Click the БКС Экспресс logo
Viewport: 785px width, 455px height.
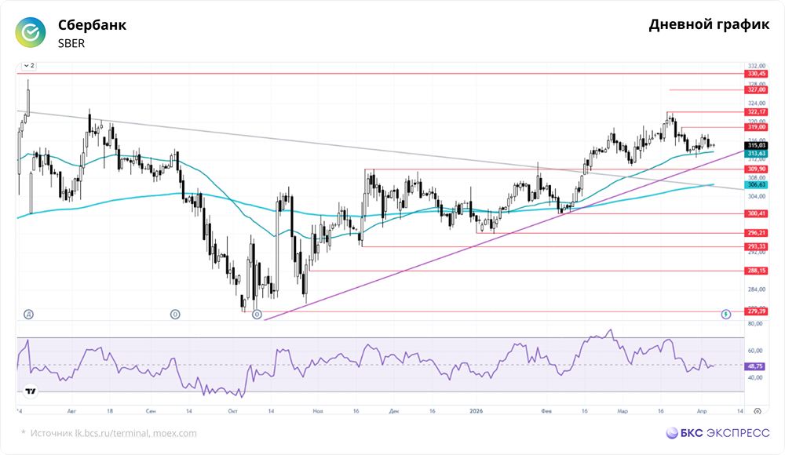click(717, 433)
